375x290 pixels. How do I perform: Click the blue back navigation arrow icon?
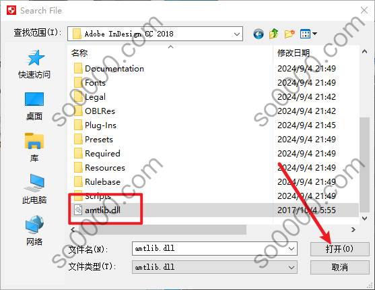tap(259, 34)
